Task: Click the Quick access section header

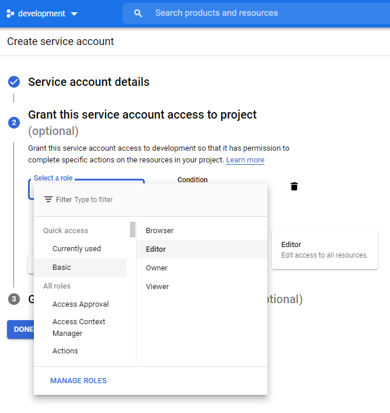Action: 65,231
